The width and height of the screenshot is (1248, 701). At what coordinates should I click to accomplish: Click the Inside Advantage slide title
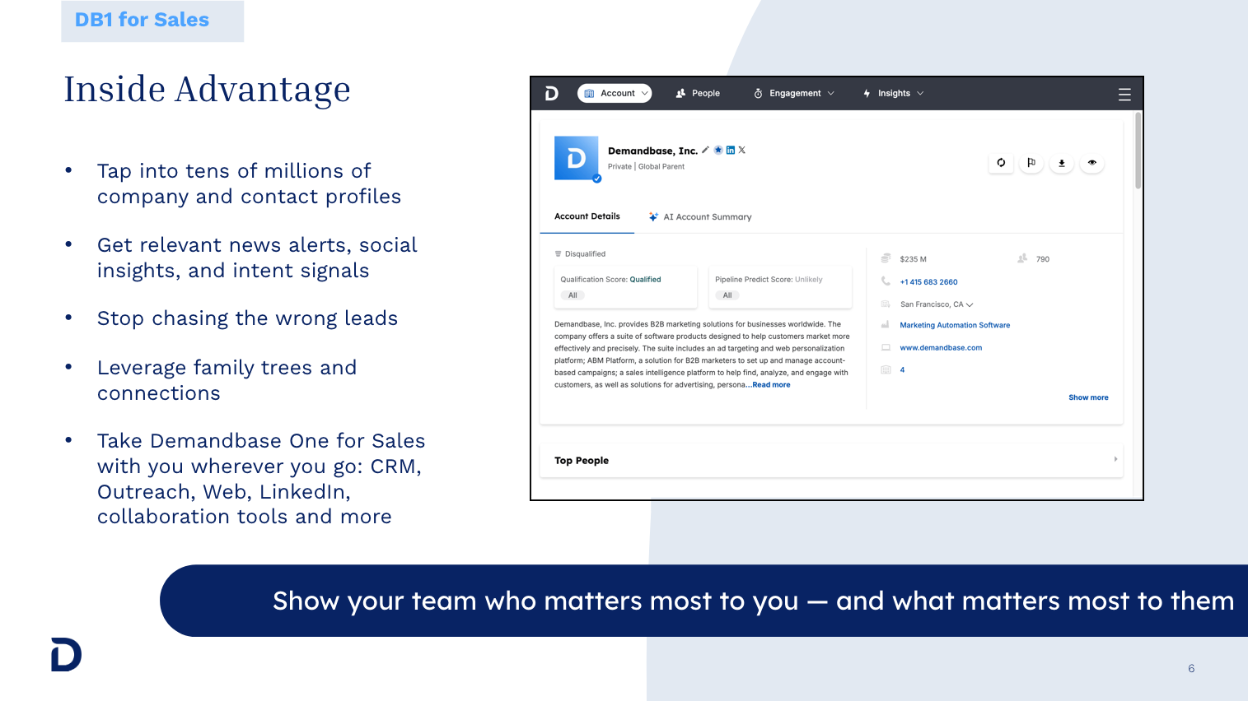(x=208, y=89)
